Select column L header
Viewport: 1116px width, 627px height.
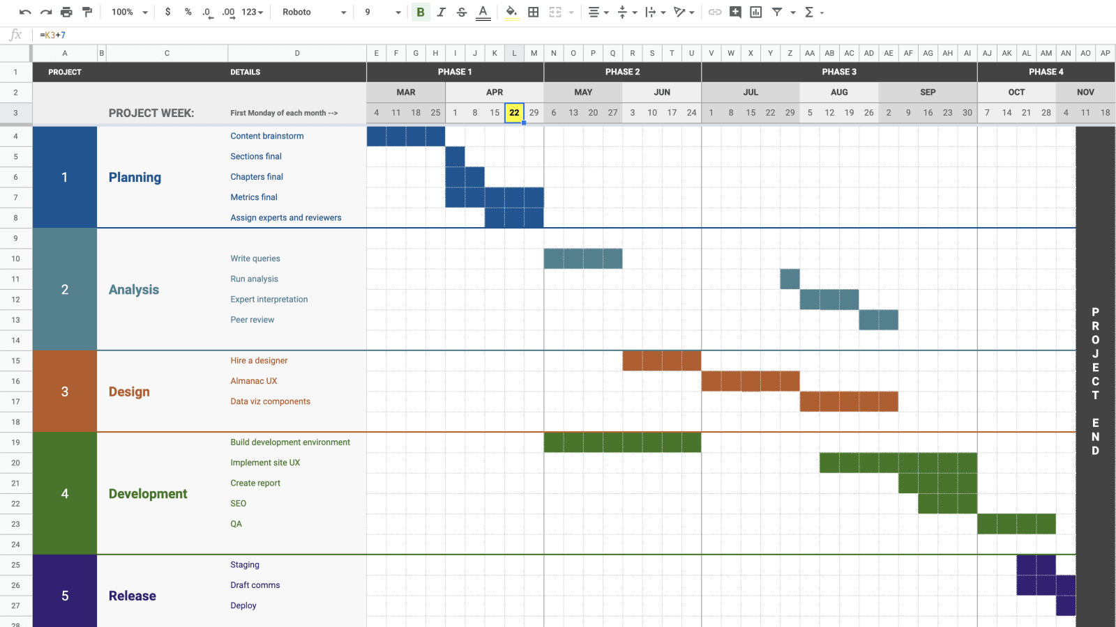coord(514,53)
